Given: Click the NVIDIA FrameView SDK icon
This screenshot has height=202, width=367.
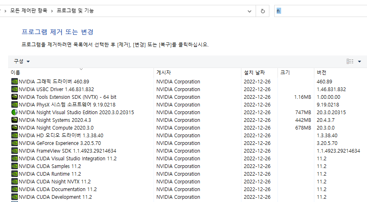Looking at the screenshot, I should (15, 151).
